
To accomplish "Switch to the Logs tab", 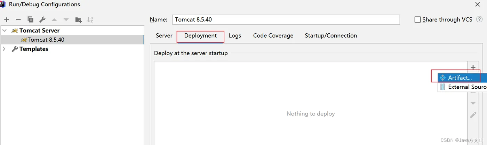I will tap(235, 35).
